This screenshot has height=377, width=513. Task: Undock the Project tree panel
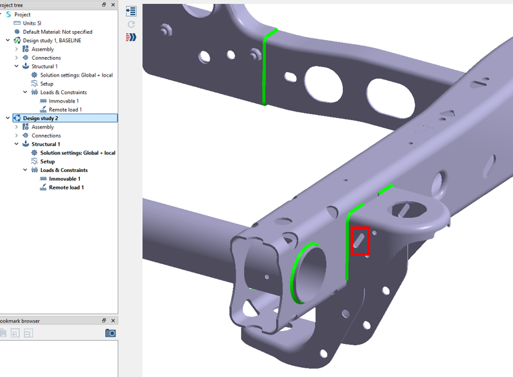click(x=104, y=5)
